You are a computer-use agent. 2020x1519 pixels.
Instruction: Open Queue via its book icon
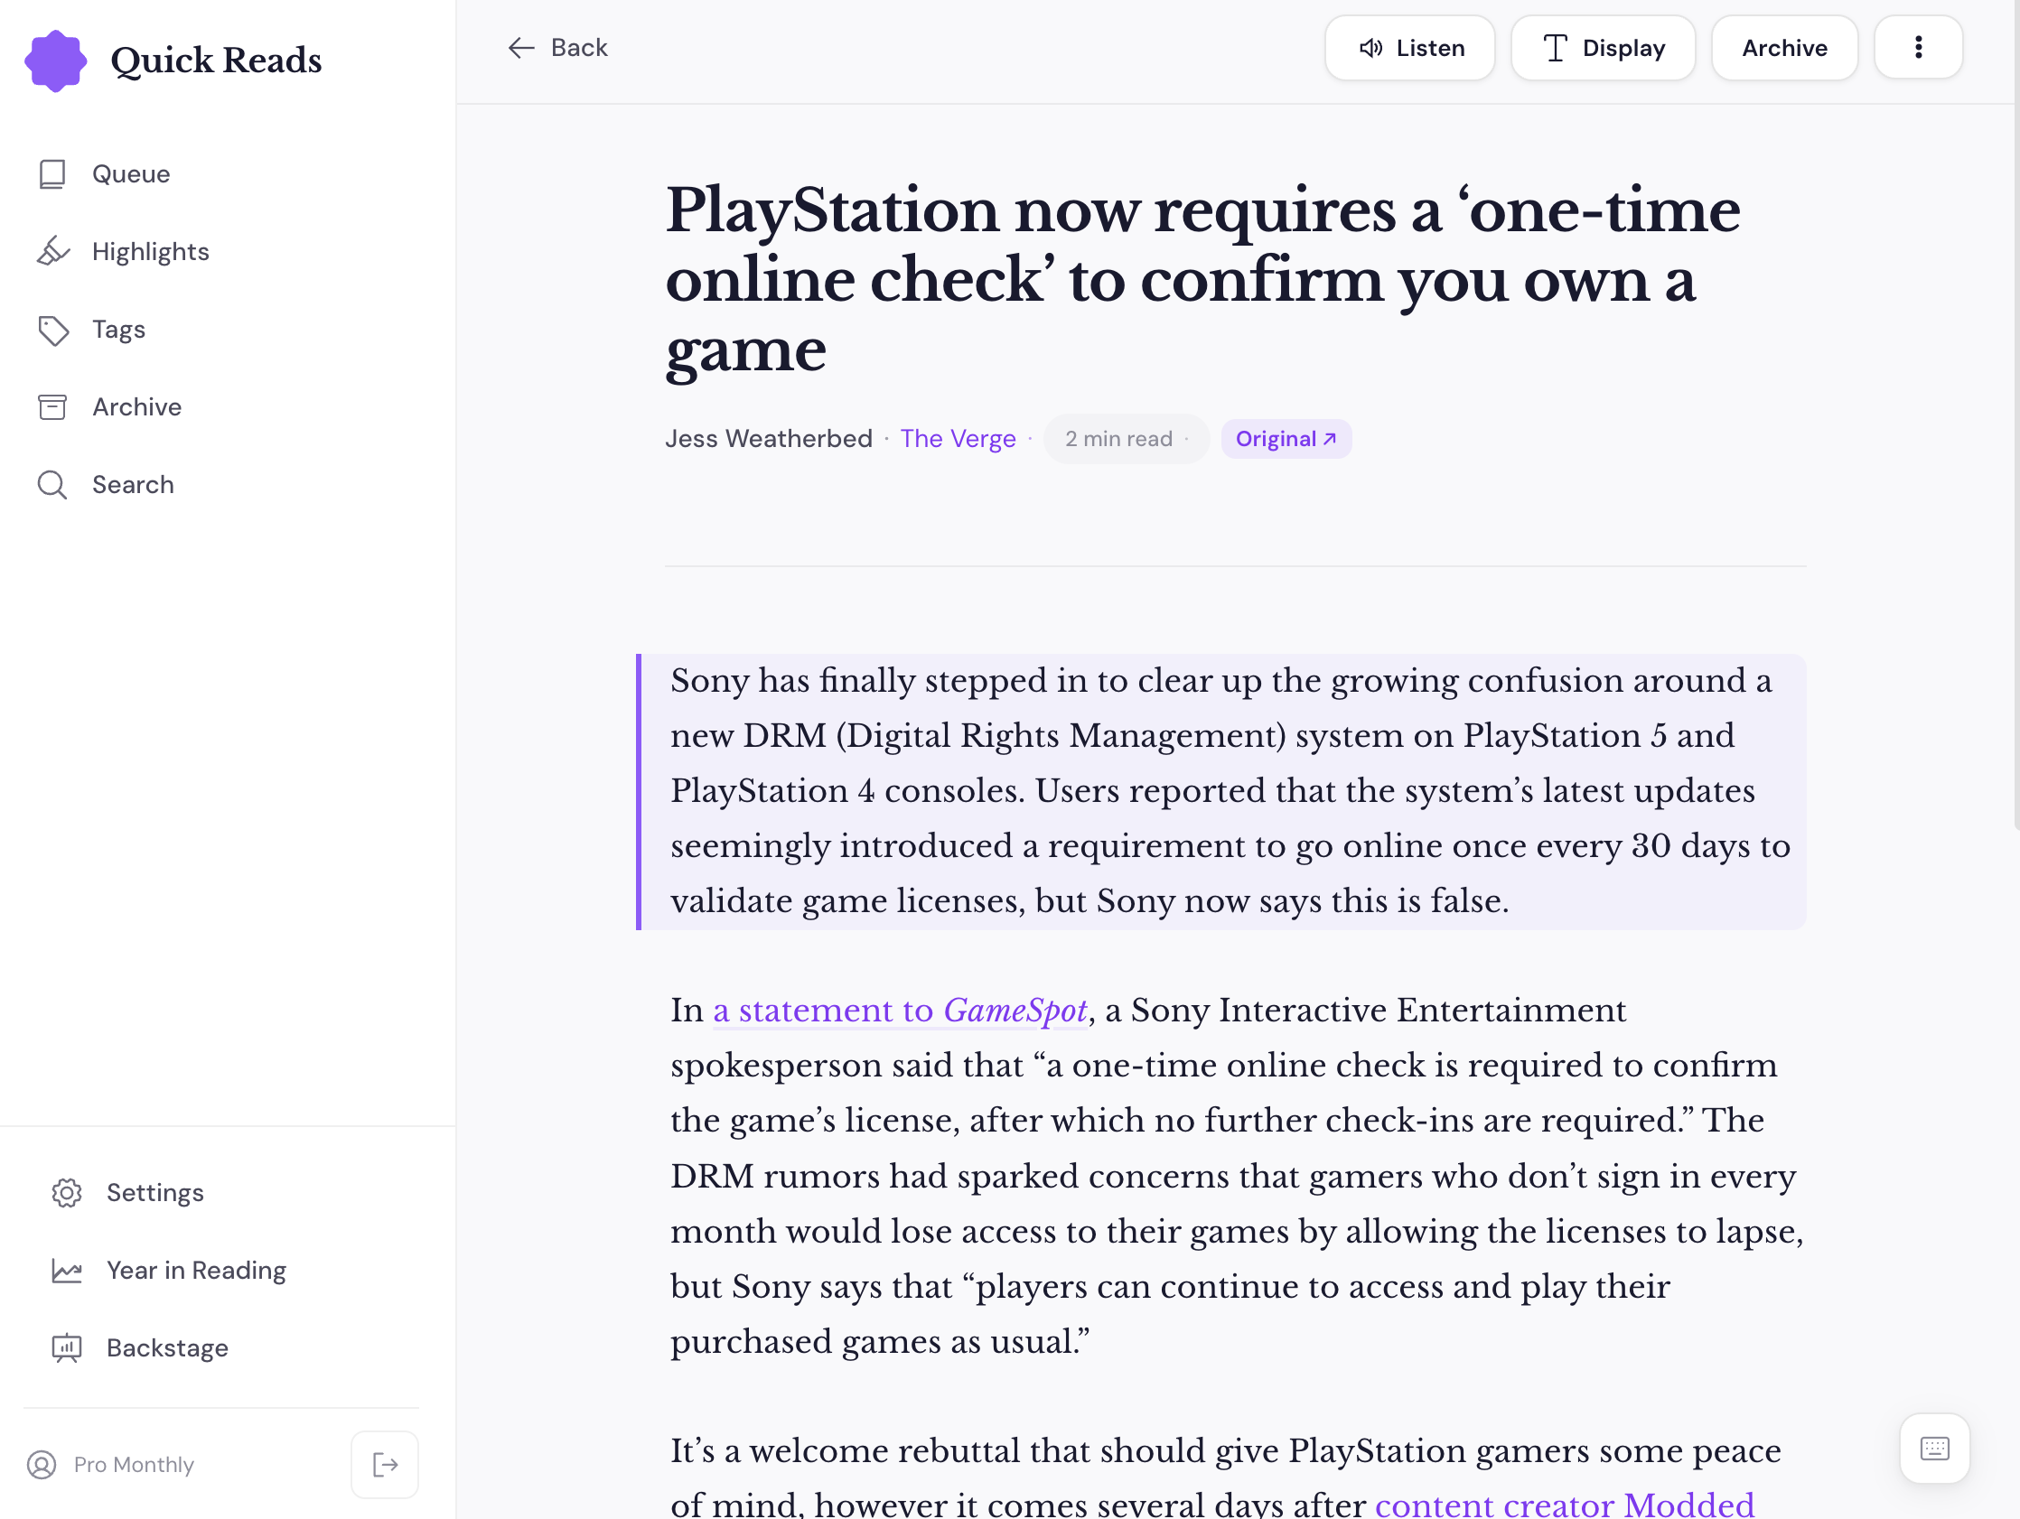coord(52,173)
